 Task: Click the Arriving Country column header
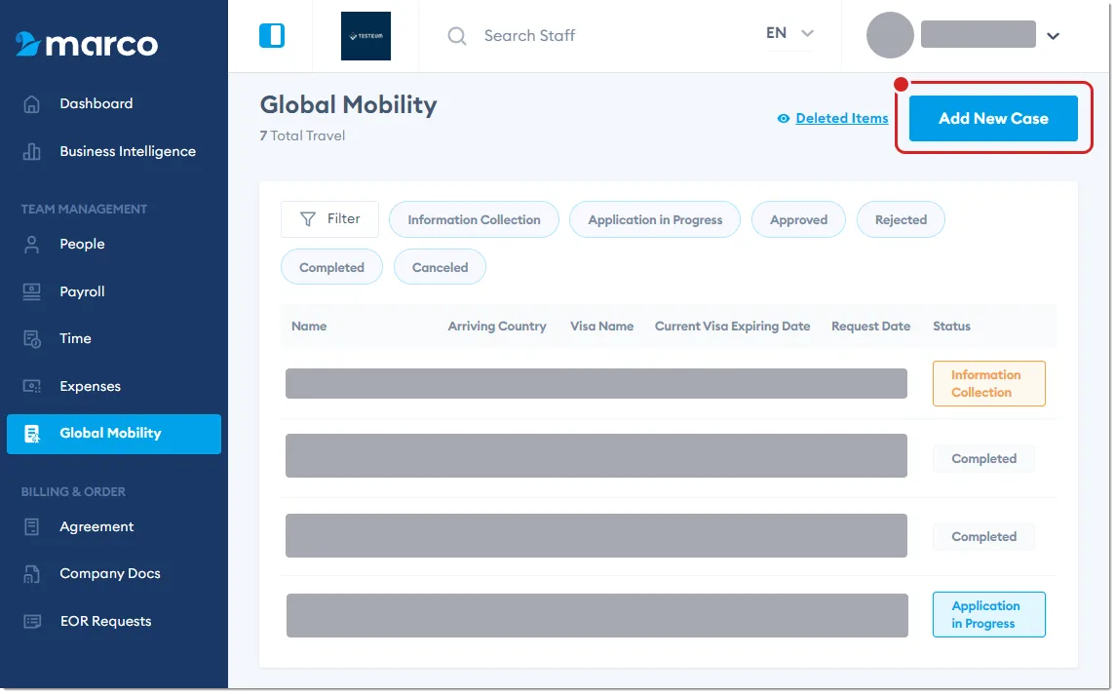tap(497, 327)
